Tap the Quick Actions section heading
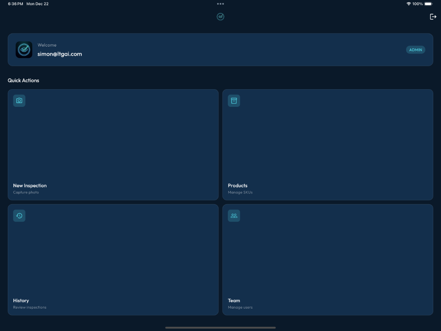Image resolution: width=441 pixels, height=331 pixels. (23, 80)
